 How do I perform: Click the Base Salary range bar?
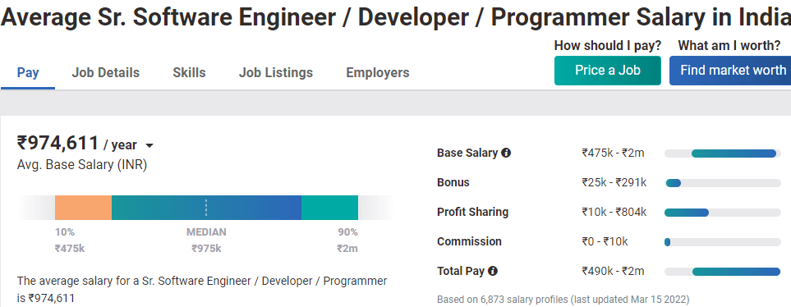point(722,153)
